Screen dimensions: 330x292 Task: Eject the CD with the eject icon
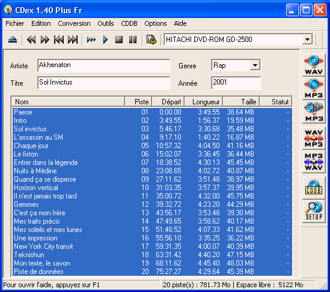tap(13, 40)
